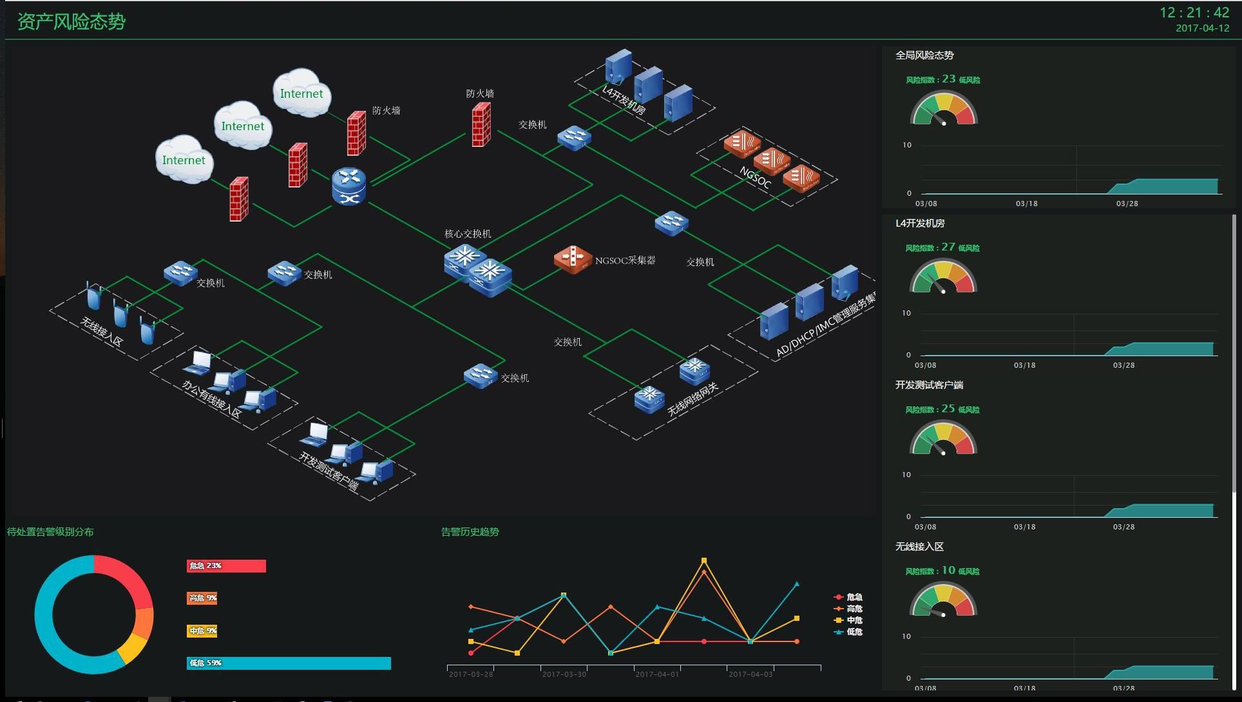This screenshot has height=702, width=1242.
Task: Select 待处置告警级别分布 heading
Action: 50,532
